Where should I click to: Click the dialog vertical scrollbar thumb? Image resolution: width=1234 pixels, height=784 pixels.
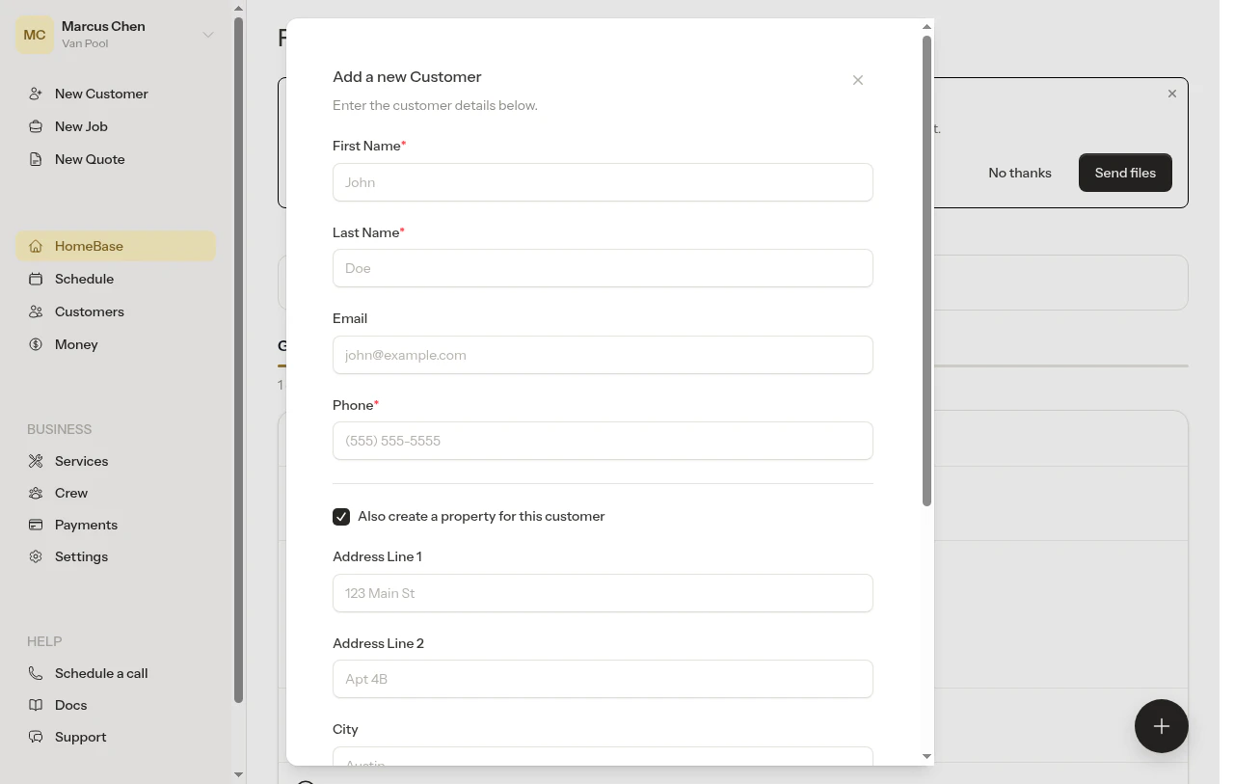point(927,271)
